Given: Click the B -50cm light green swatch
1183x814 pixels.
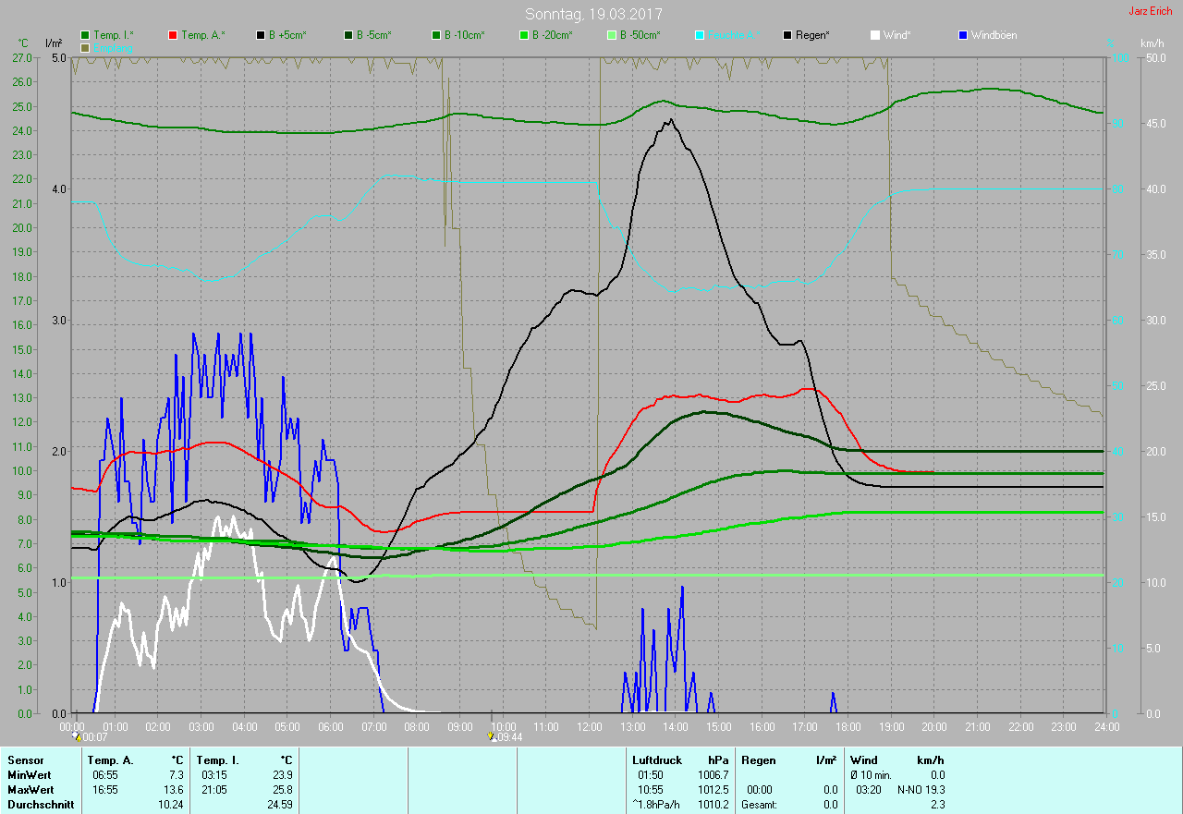Looking at the screenshot, I should pos(612,35).
